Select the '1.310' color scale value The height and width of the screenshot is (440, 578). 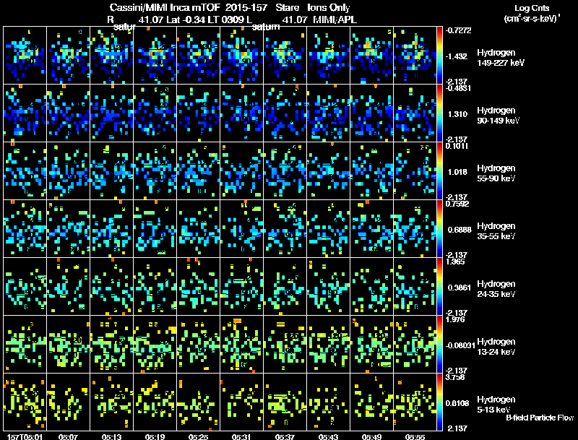(x=457, y=114)
